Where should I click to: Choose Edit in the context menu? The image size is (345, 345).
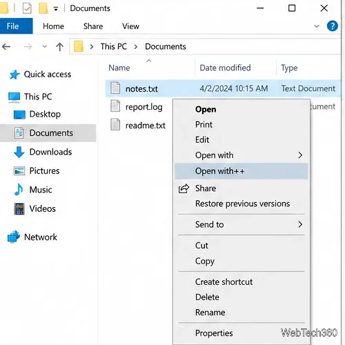tap(241, 139)
